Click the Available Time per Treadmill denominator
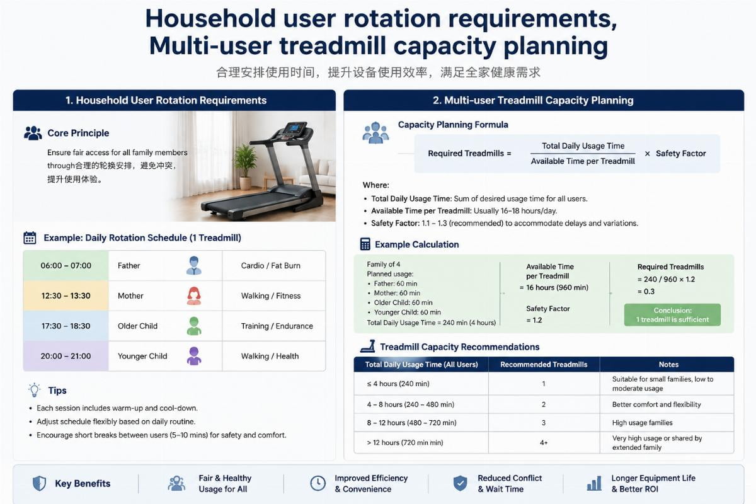 pyautogui.click(x=583, y=161)
